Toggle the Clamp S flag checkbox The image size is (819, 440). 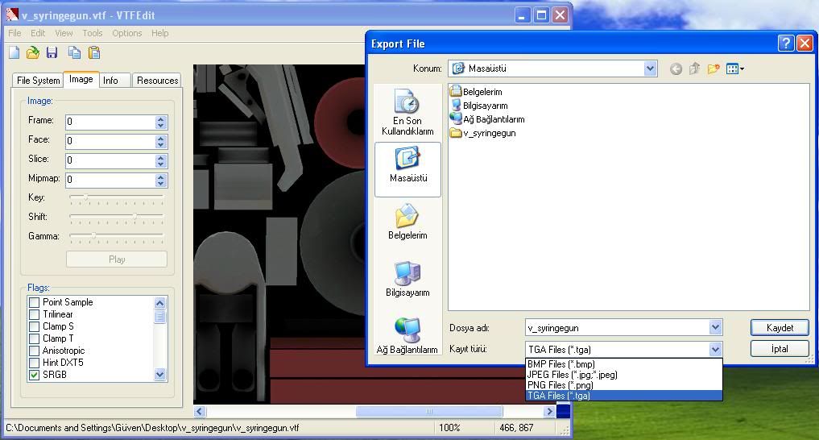(35, 326)
